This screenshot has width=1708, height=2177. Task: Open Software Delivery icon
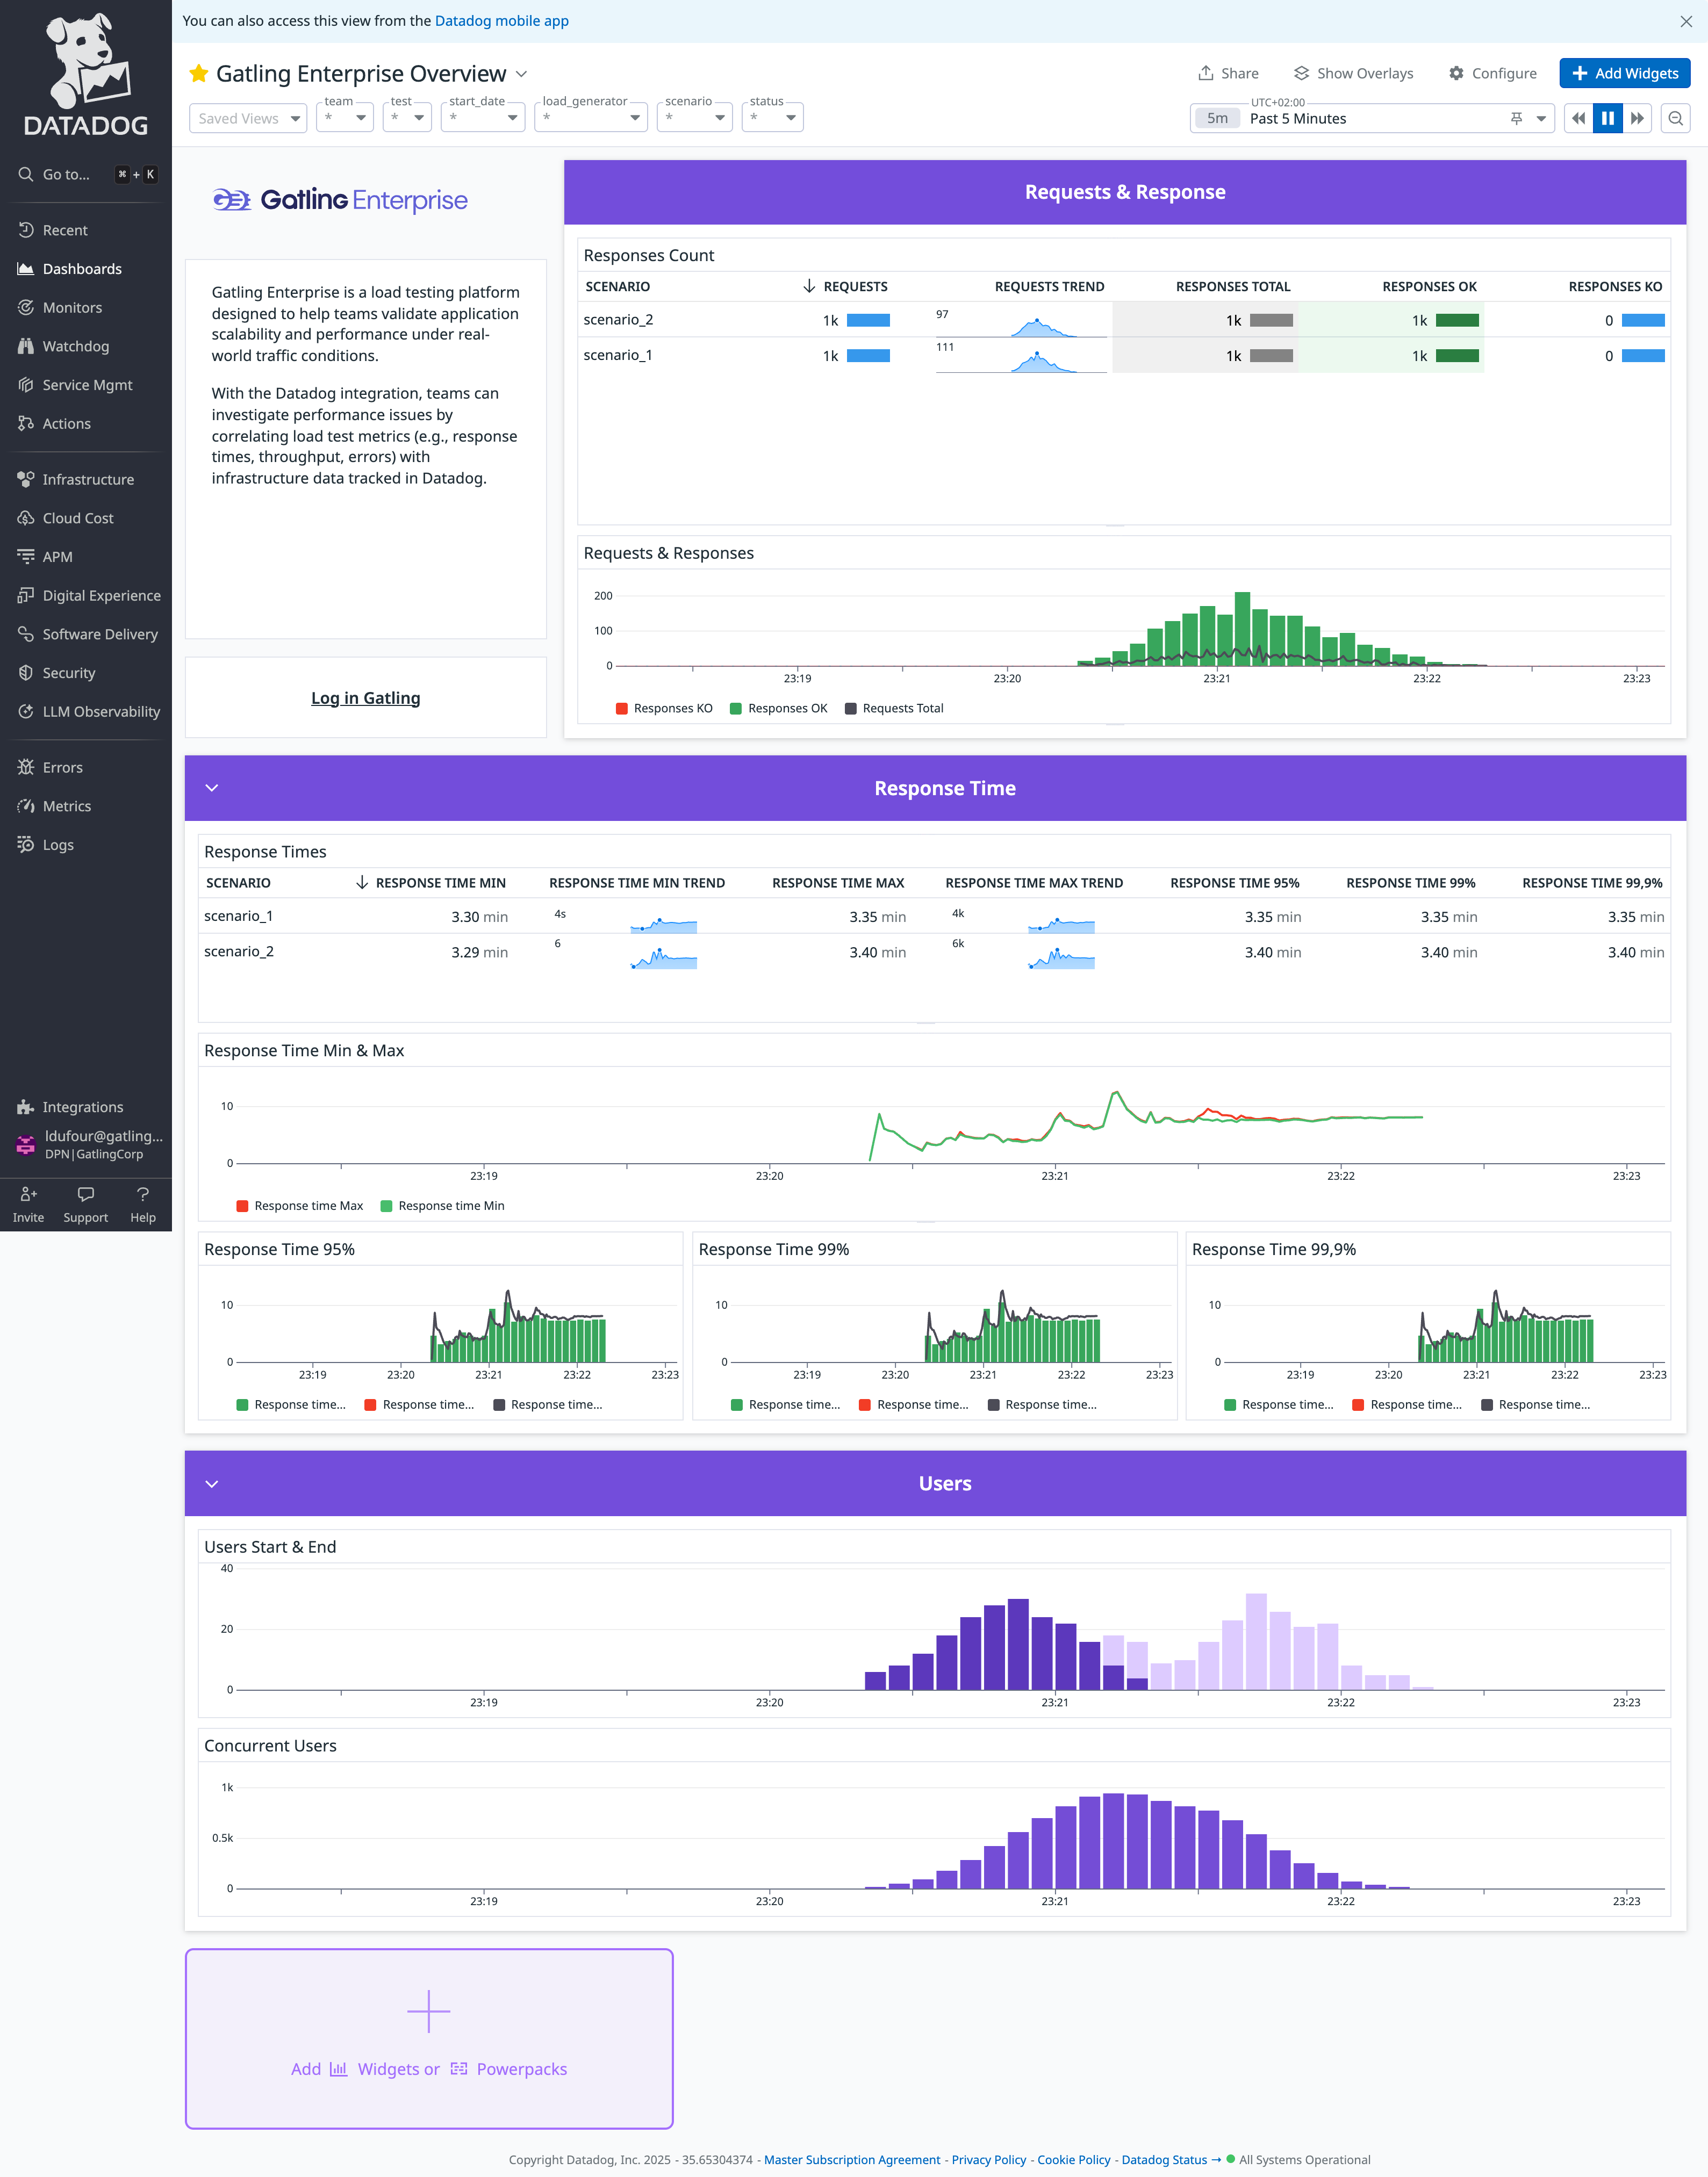click(26, 634)
